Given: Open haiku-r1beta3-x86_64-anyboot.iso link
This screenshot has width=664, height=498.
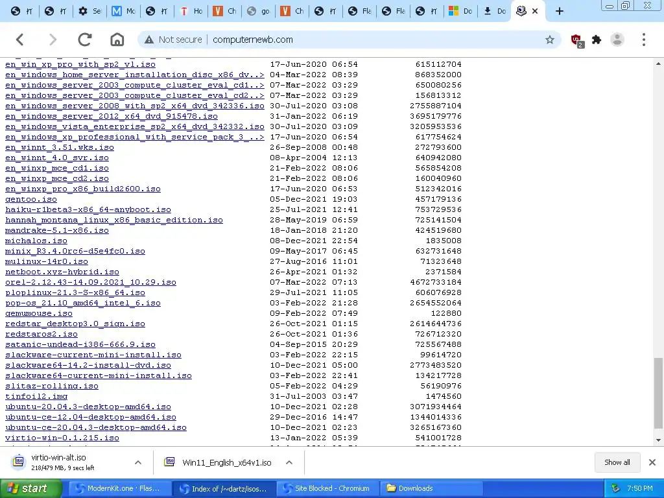Looking at the screenshot, I should 88,209.
